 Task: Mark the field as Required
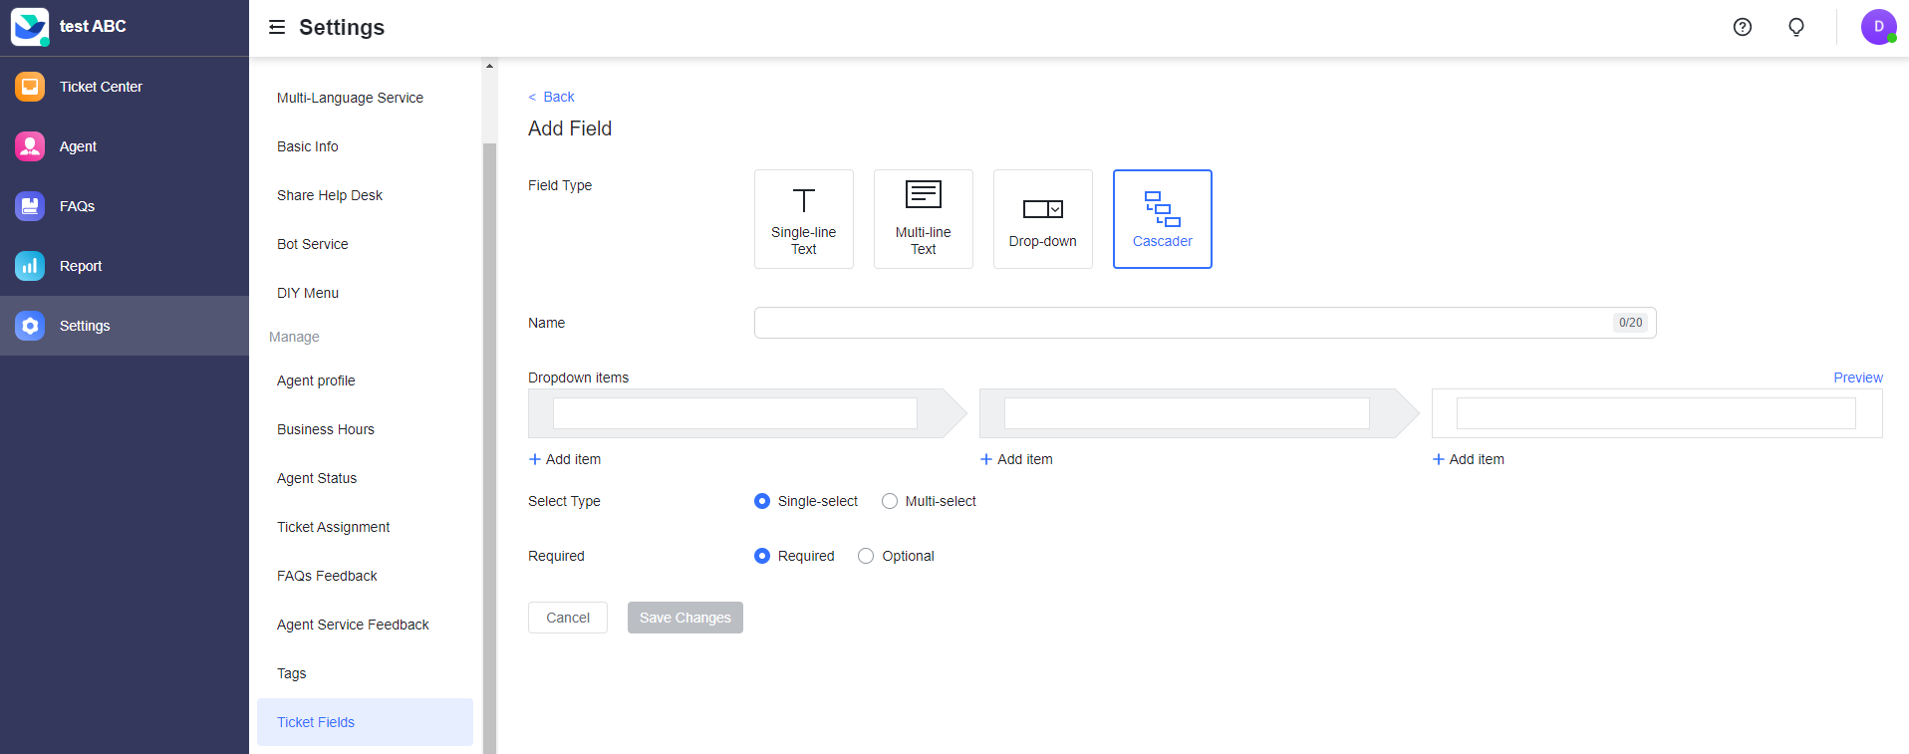(762, 556)
